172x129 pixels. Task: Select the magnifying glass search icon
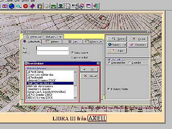19,6
